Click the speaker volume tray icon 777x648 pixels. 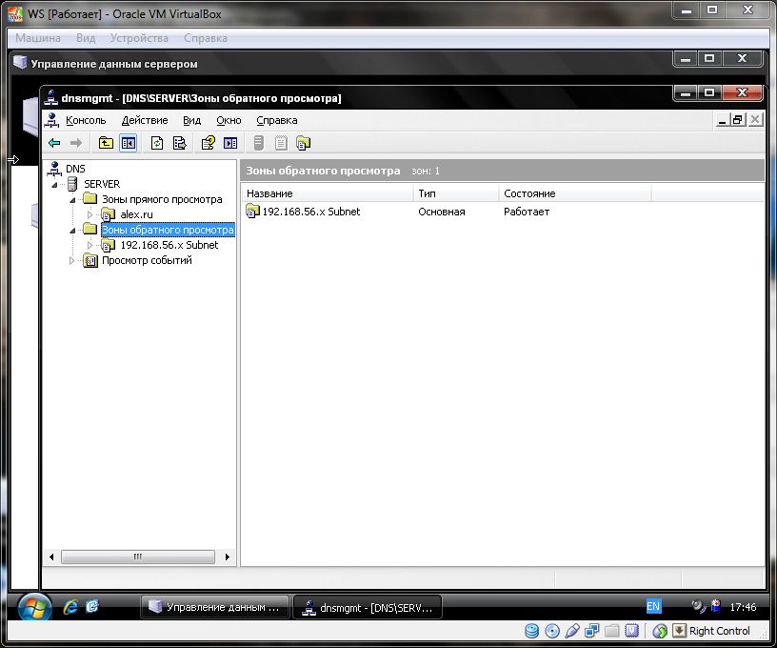pyautogui.click(x=698, y=606)
